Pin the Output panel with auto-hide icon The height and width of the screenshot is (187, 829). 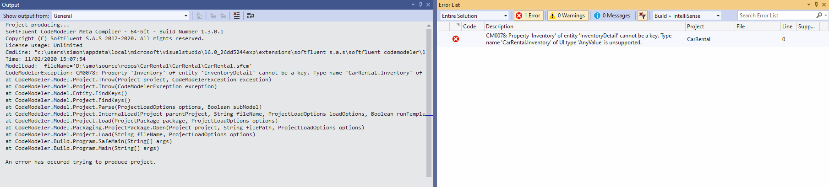(x=420, y=5)
